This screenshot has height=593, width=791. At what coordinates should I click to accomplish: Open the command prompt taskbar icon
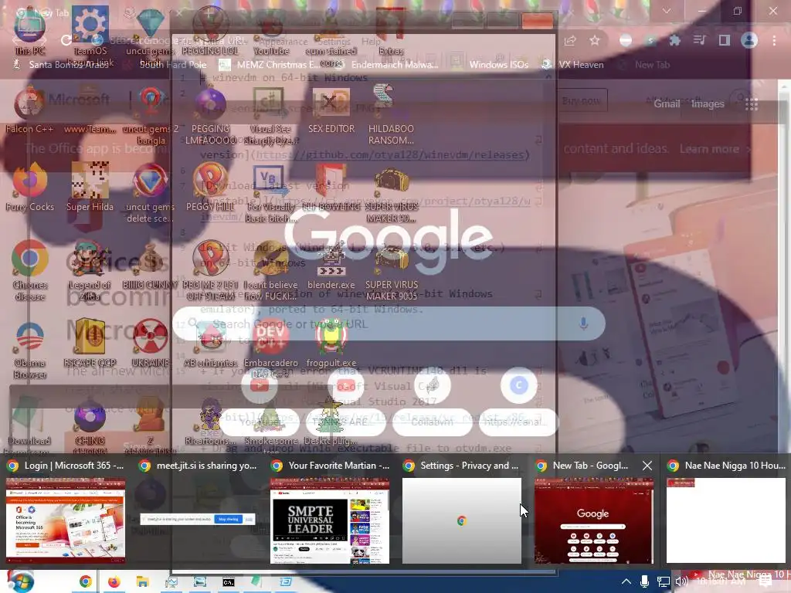229,582
